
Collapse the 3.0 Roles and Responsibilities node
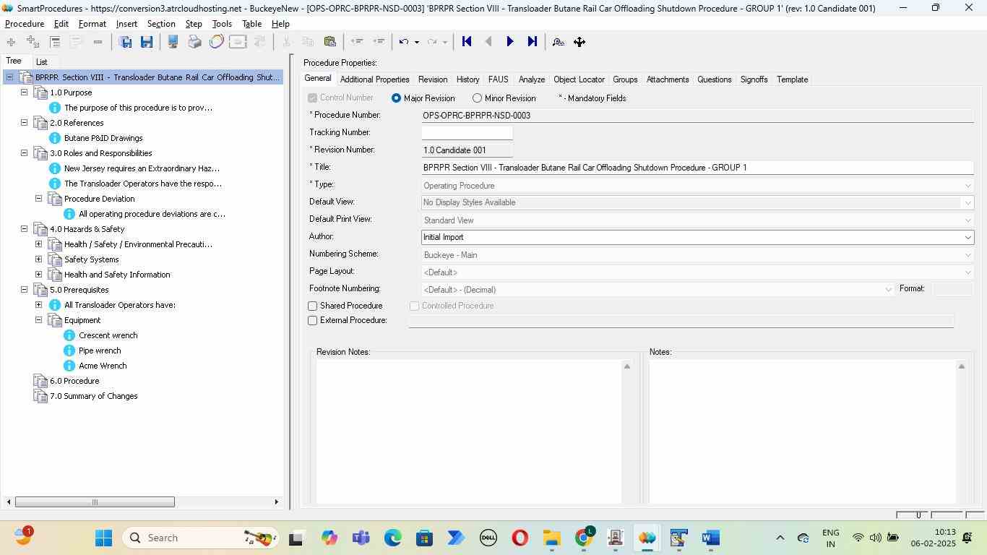(x=24, y=153)
